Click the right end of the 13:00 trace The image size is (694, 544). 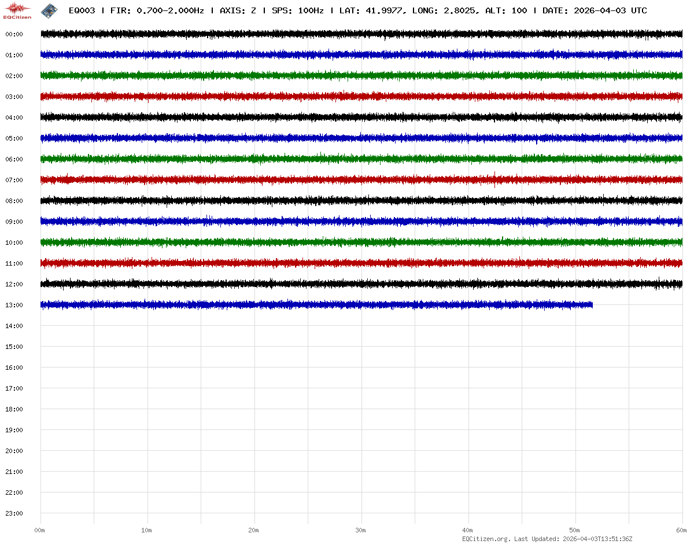click(x=591, y=304)
